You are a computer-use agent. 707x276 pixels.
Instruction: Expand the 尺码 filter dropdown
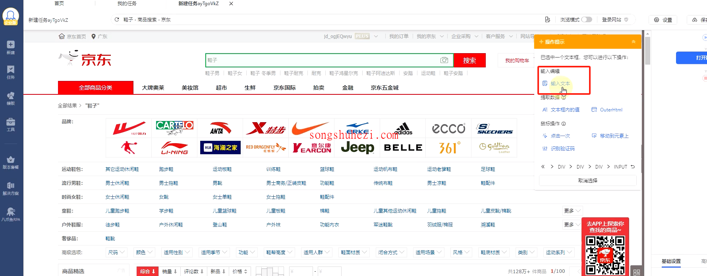(116, 252)
